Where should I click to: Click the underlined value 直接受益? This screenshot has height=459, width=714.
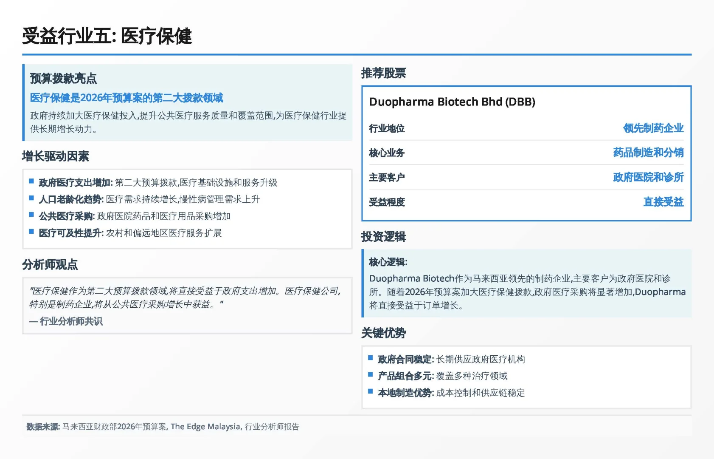tap(663, 202)
